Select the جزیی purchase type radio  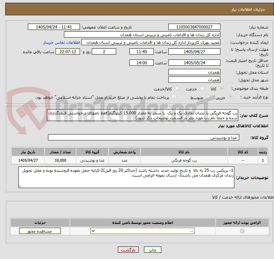click(231, 97)
